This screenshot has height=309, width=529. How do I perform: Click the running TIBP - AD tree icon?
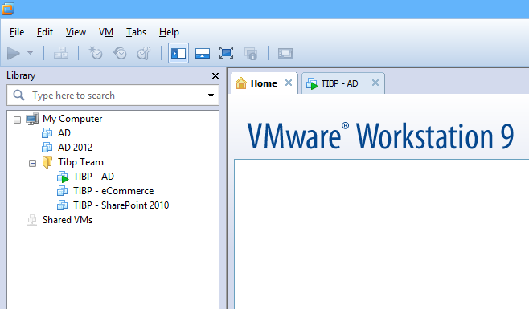[x=63, y=177]
